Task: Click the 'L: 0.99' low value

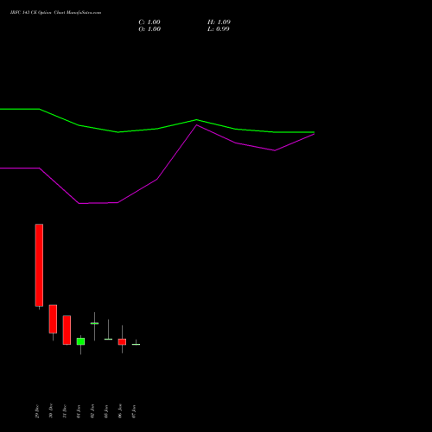Action: (x=219, y=29)
